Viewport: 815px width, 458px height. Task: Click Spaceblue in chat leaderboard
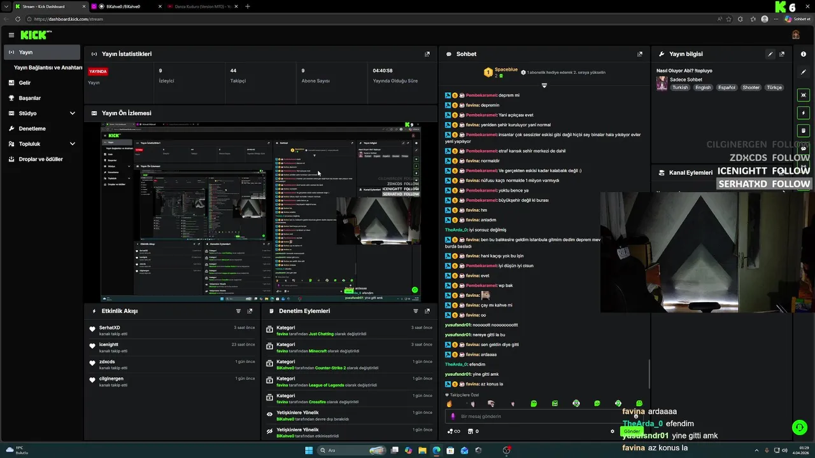(x=506, y=69)
